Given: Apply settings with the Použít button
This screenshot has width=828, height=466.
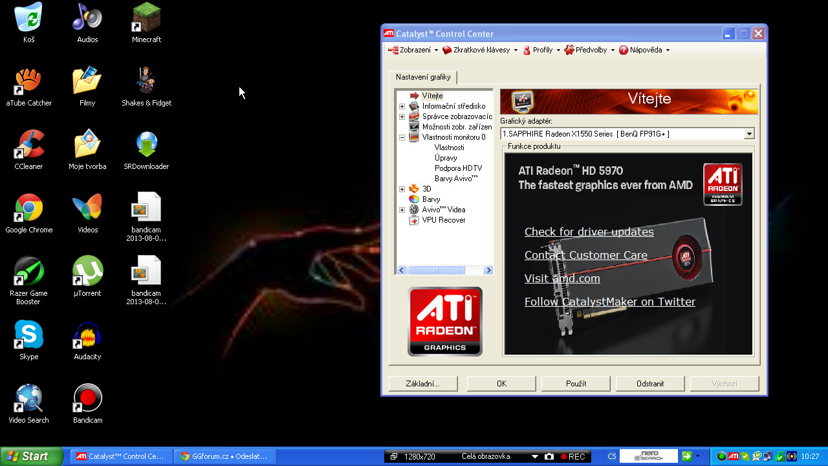Looking at the screenshot, I should click(x=576, y=384).
